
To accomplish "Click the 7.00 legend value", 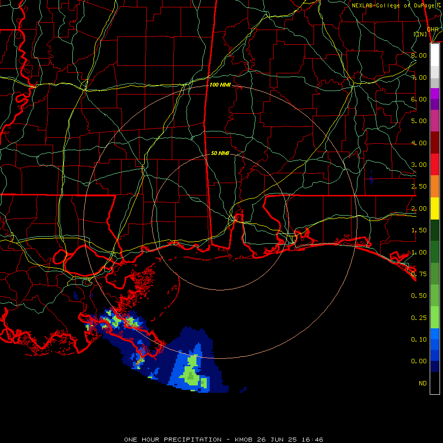I will tap(419, 77).
